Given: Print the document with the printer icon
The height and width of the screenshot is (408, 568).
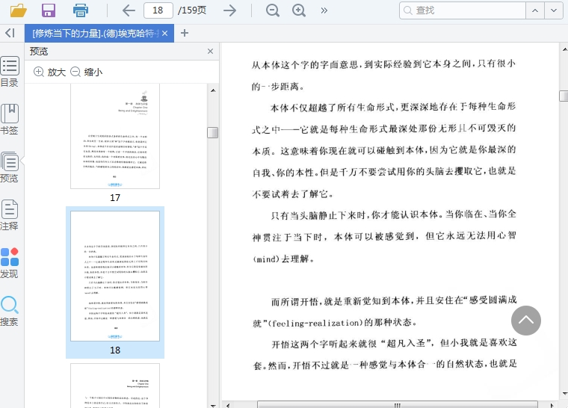Looking at the screenshot, I should (x=80, y=10).
